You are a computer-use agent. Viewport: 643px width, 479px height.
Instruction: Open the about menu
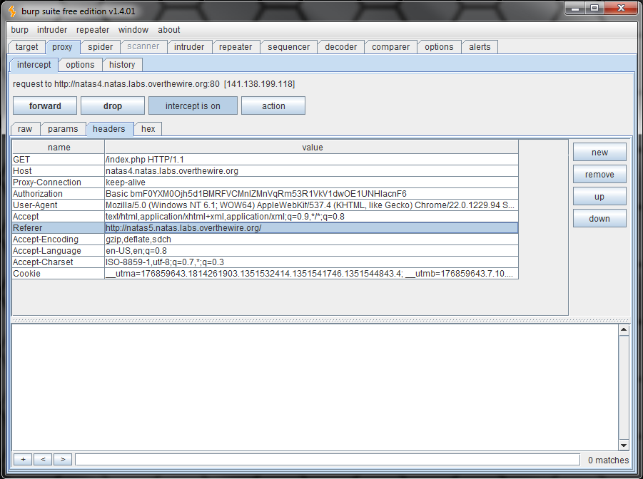click(169, 30)
